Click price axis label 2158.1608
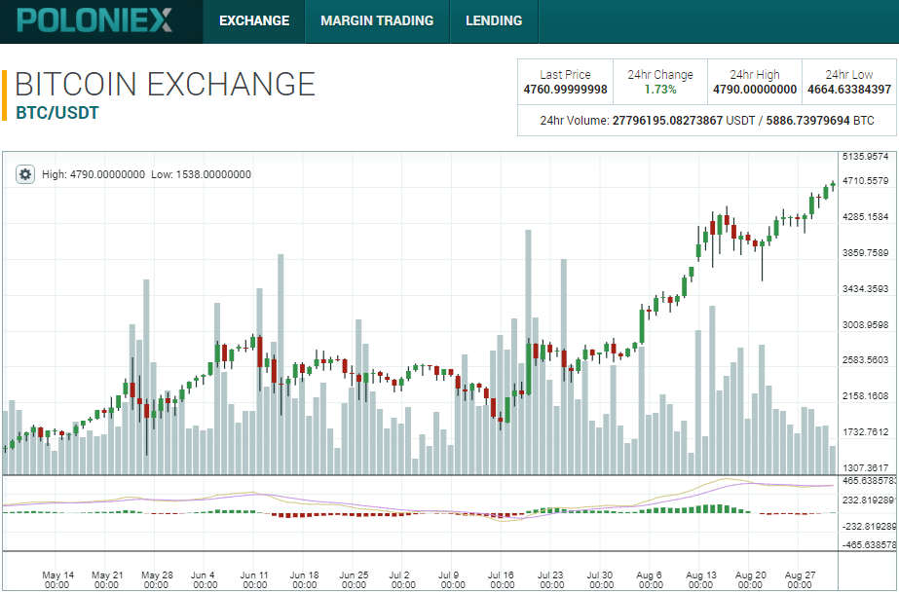The height and width of the screenshot is (593, 899). tap(865, 396)
